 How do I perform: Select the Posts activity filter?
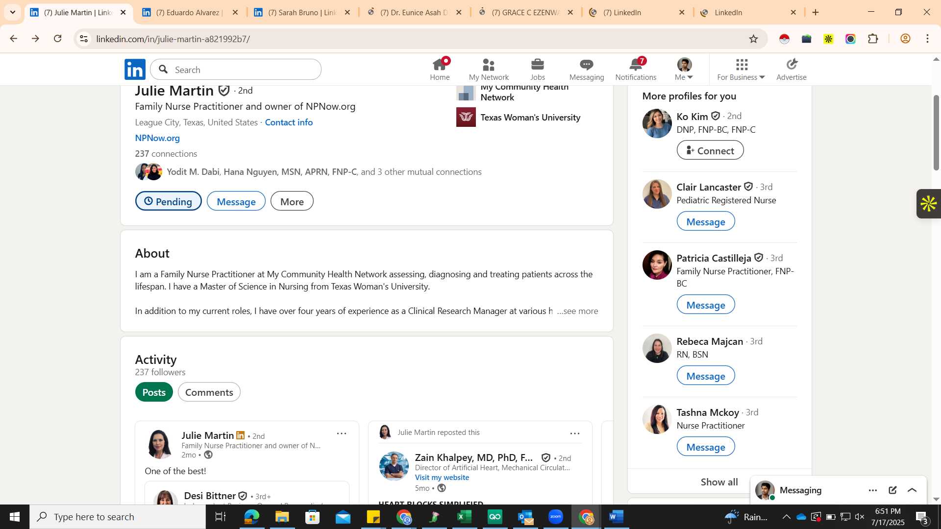pos(154,392)
